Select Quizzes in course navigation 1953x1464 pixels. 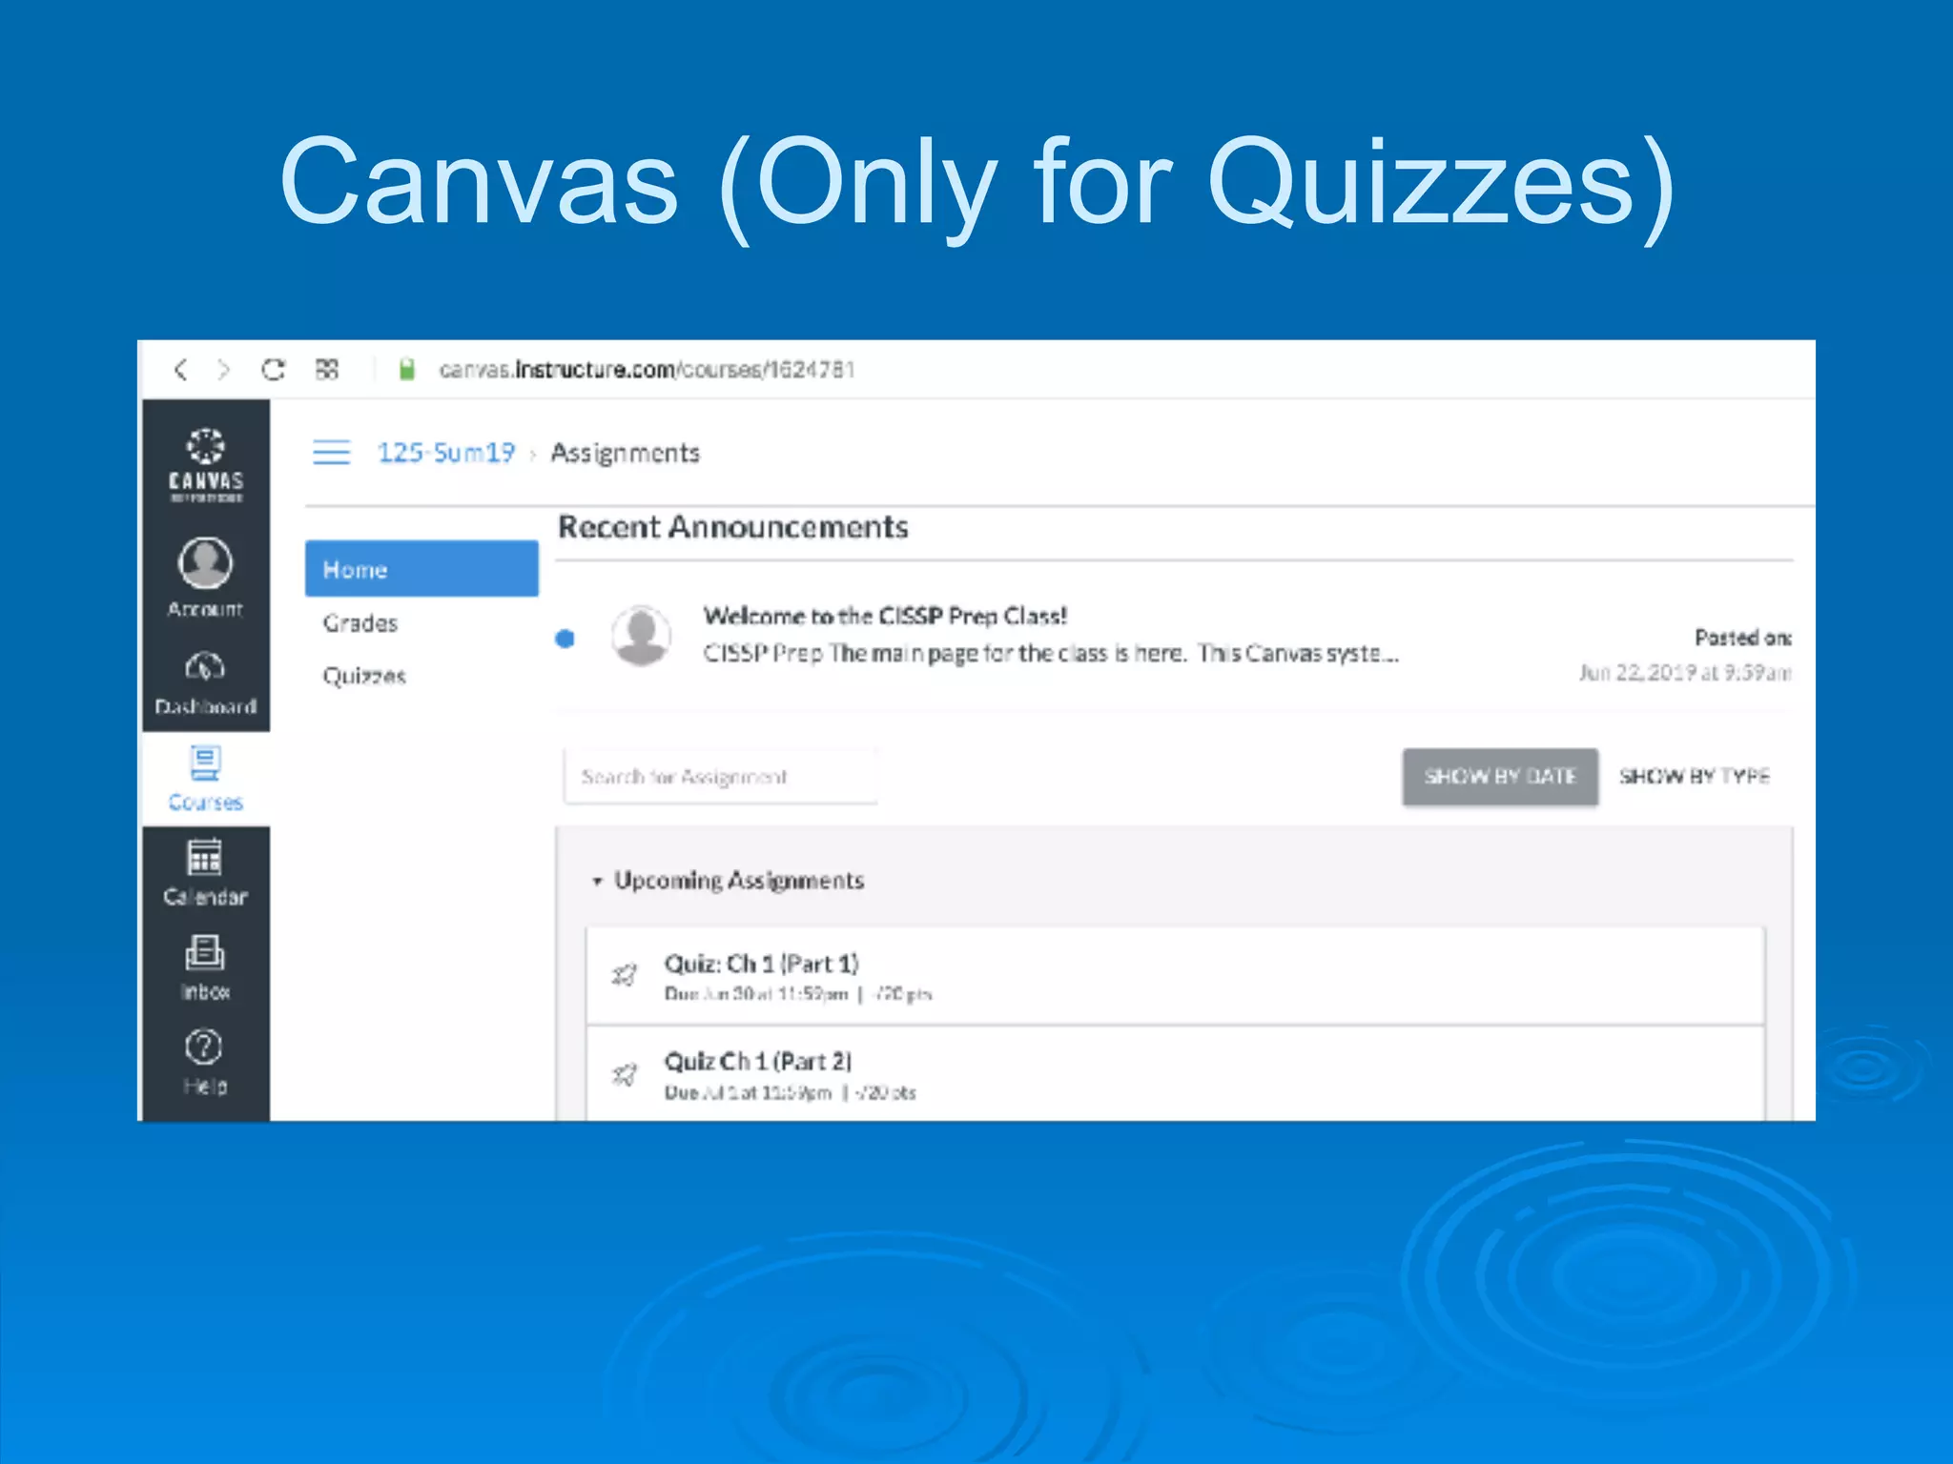(364, 676)
